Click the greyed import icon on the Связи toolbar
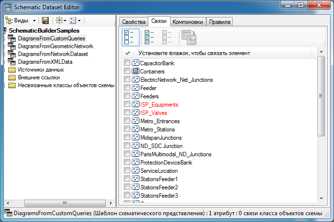The width and height of the screenshot is (334, 222). click(x=188, y=37)
